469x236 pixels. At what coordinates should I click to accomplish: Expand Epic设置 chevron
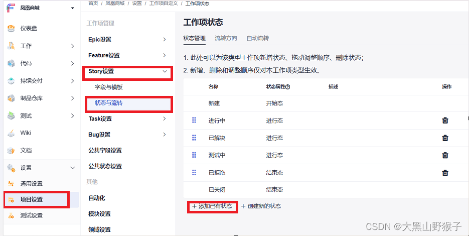164,39
